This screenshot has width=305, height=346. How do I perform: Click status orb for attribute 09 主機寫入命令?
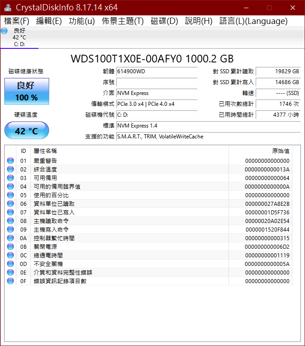tap(10, 229)
